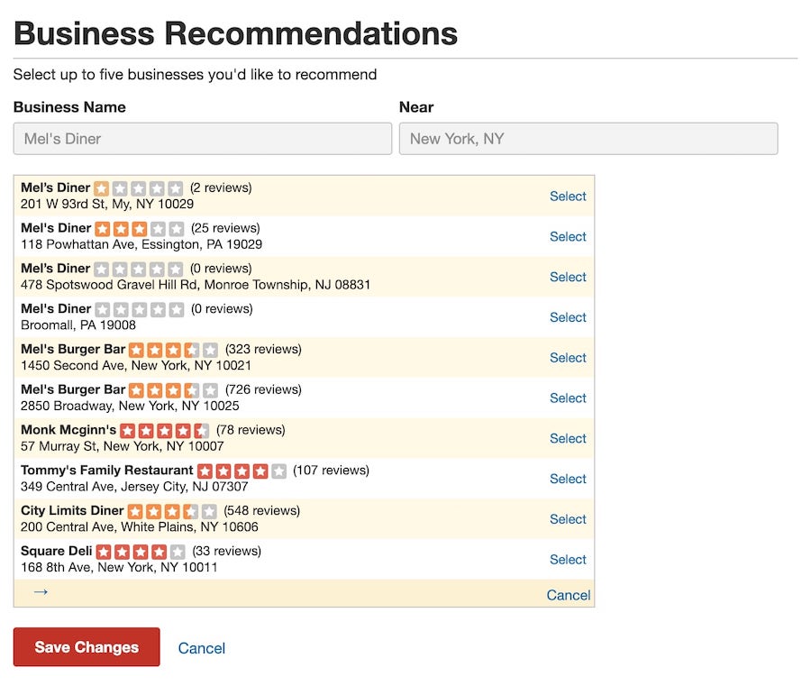The height and width of the screenshot is (695, 811).
Task: Click the star rating beside Monk Mcginn's
Action: (x=165, y=430)
